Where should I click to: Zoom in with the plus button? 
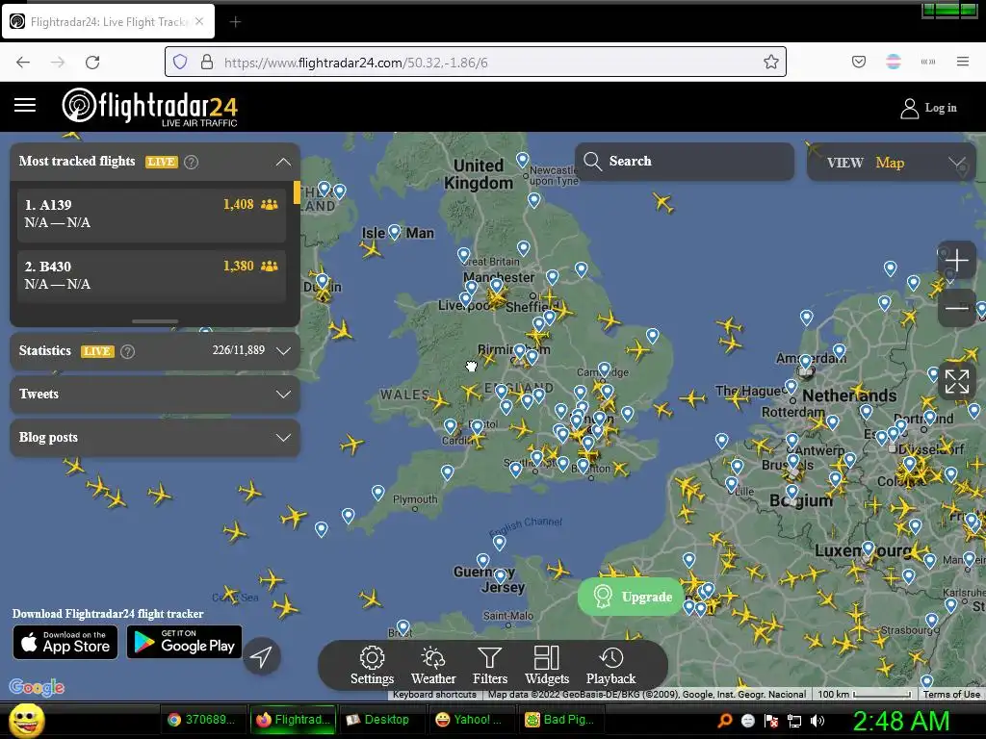(x=956, y=260)
